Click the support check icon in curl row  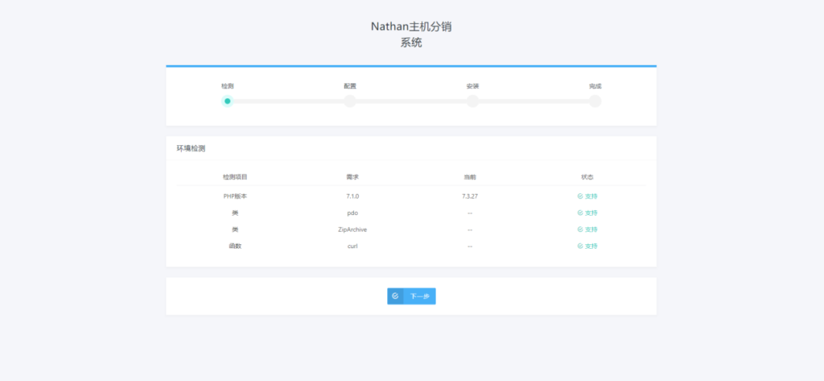click(x=580, y=246)
